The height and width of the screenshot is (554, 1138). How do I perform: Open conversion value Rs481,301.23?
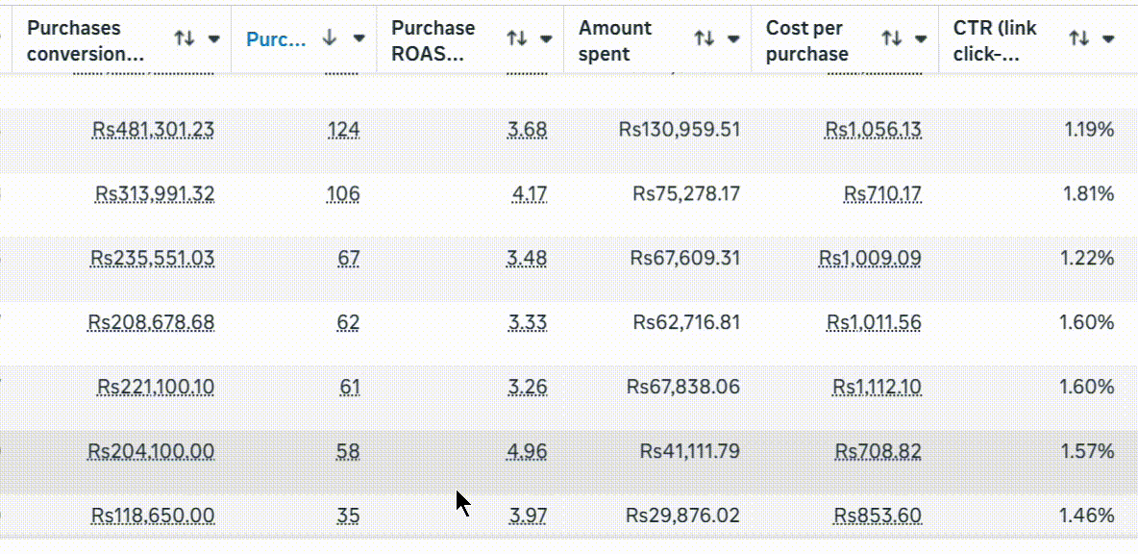153,130
